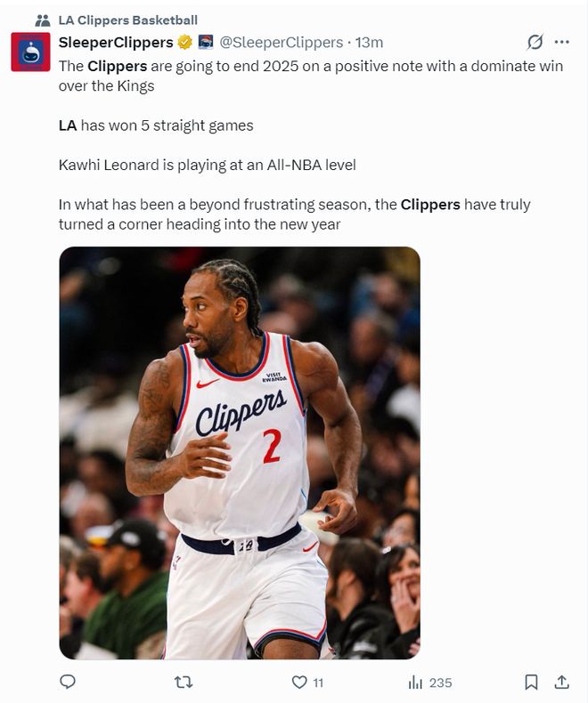588x703 pixels.
Task: Click the reply speech bubble icon
Action: click(68, 682)
